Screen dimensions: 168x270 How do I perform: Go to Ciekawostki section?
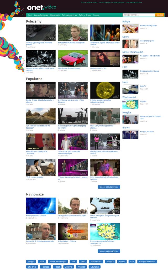[x=55, y=15]
